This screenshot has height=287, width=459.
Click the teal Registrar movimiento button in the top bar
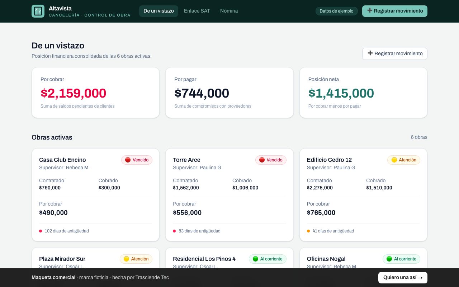[395, 11]
